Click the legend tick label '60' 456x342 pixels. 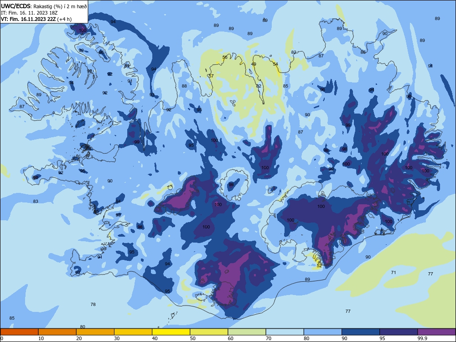[231, 338]
